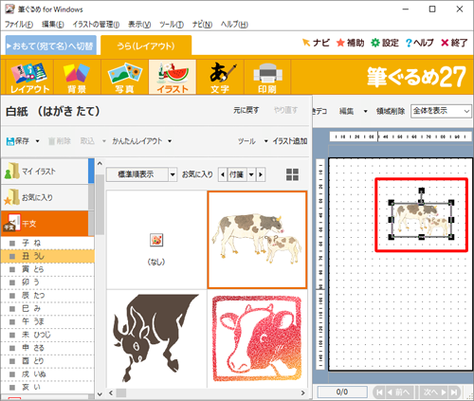Open the イラストの管理(I) menu

click(x=96, y=25)
